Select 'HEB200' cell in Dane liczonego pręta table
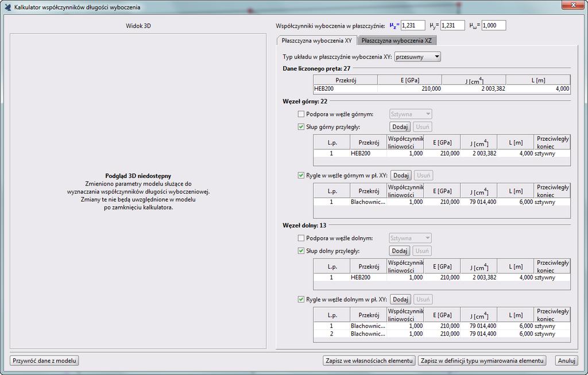Viewport: 588px width, 375px height. [345, 89]
